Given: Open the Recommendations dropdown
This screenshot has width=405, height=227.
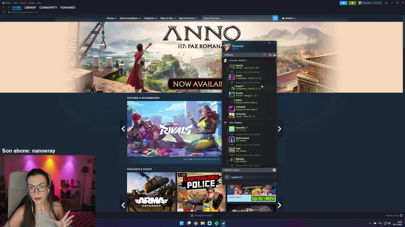Looking at the screenshot, I should (x=130, y=18).
